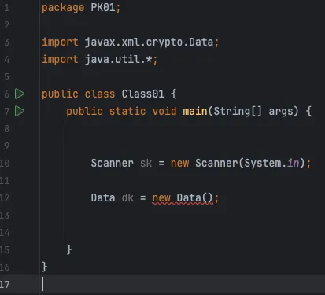Click line number 17 in gutter

tap(5, 284)
